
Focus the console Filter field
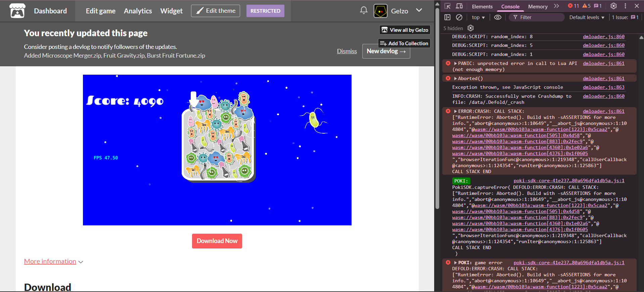point(536,17)
